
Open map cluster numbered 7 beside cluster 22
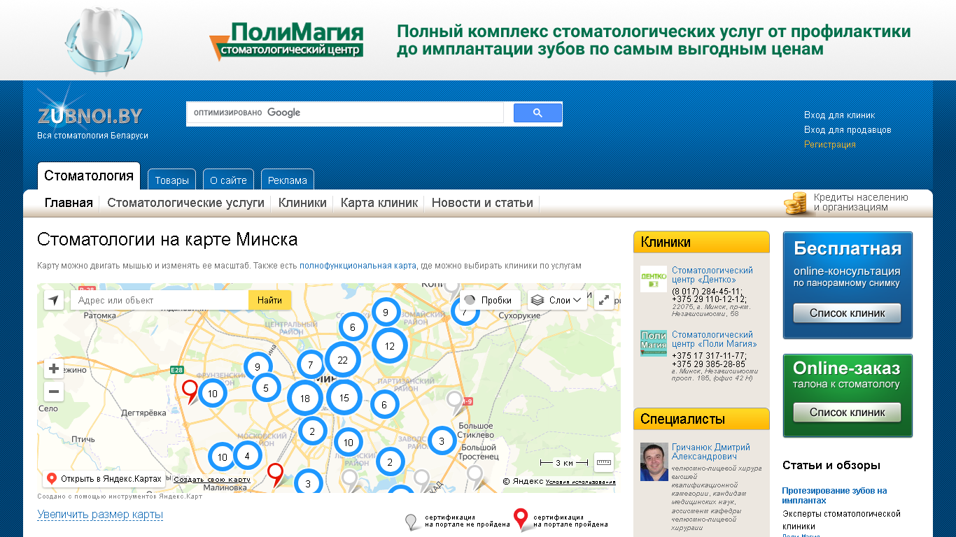(311, 365)
